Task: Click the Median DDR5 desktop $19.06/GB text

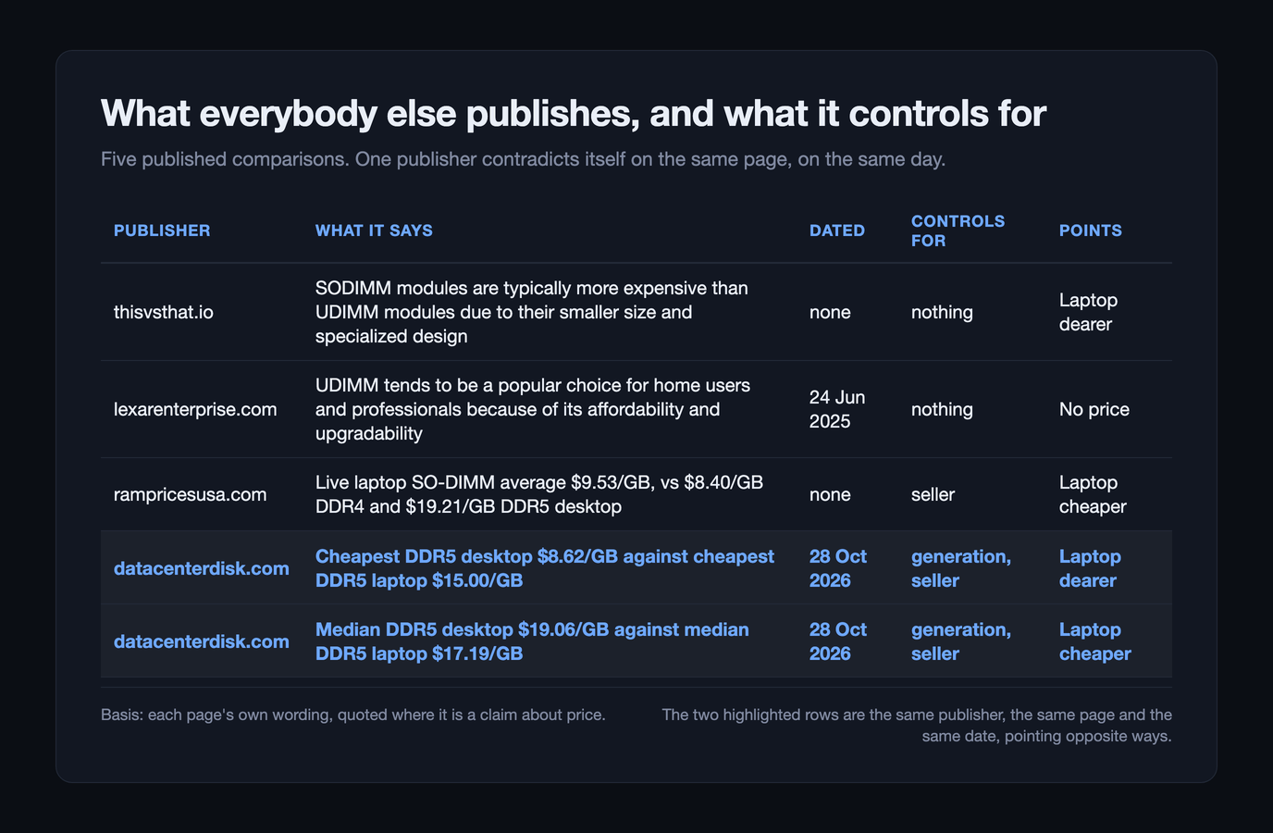Action: coord(532,641)
